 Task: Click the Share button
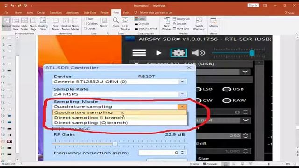click(x=289, y=13)
